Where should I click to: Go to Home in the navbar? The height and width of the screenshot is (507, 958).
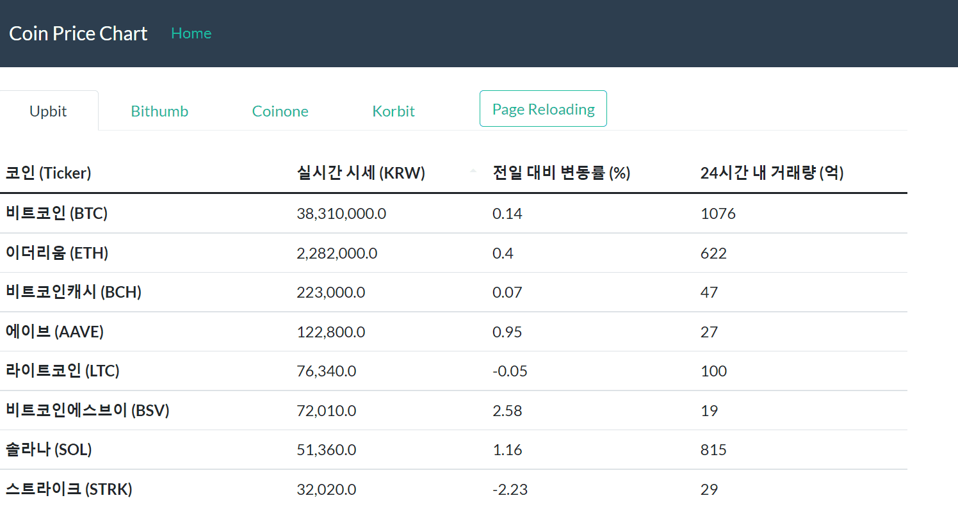[x=191, y=33]
